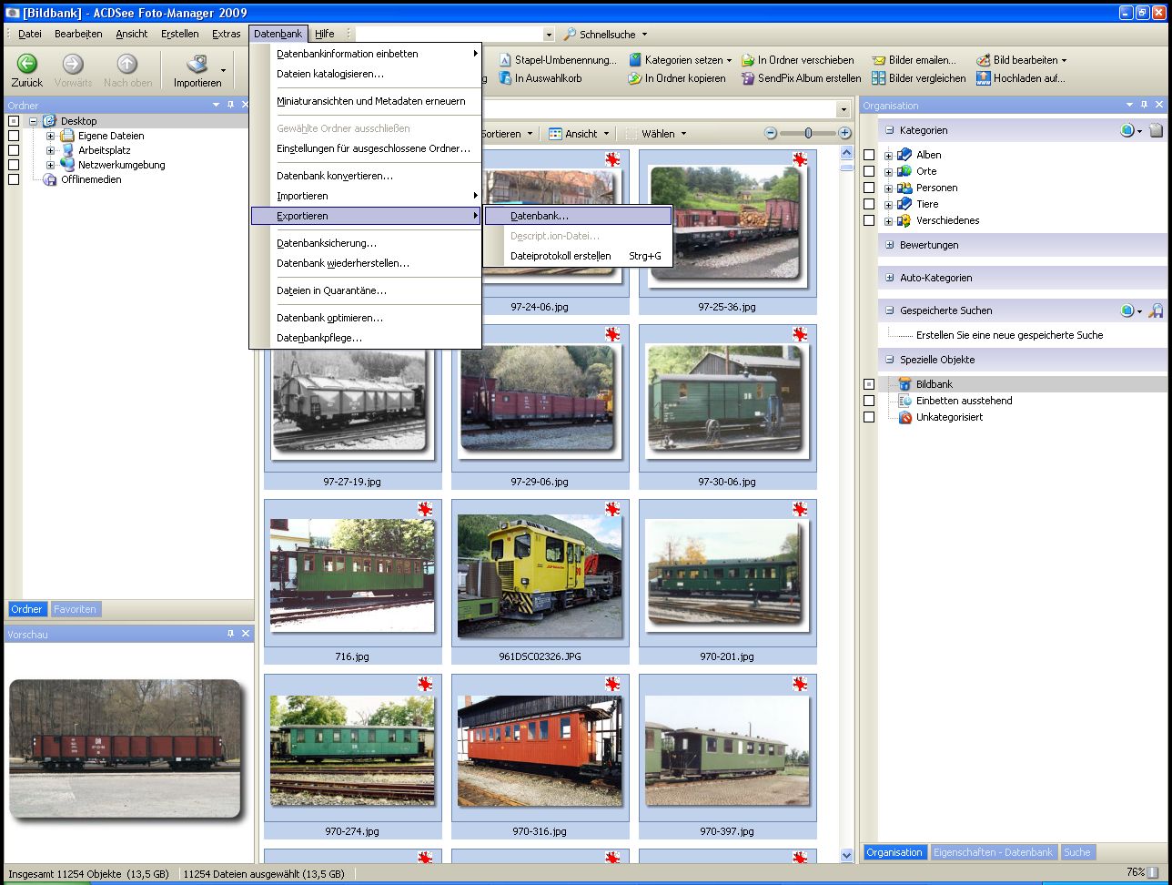
Task: Click the Bild bearbeiten toolbar icon
Action: [x=983, y=60]
